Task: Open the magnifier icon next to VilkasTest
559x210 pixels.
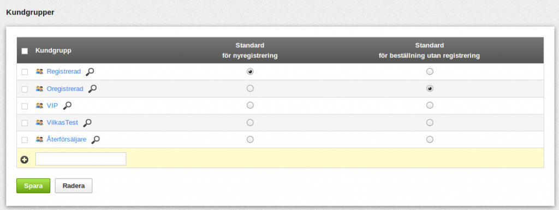Action: [x=87, y=122]
